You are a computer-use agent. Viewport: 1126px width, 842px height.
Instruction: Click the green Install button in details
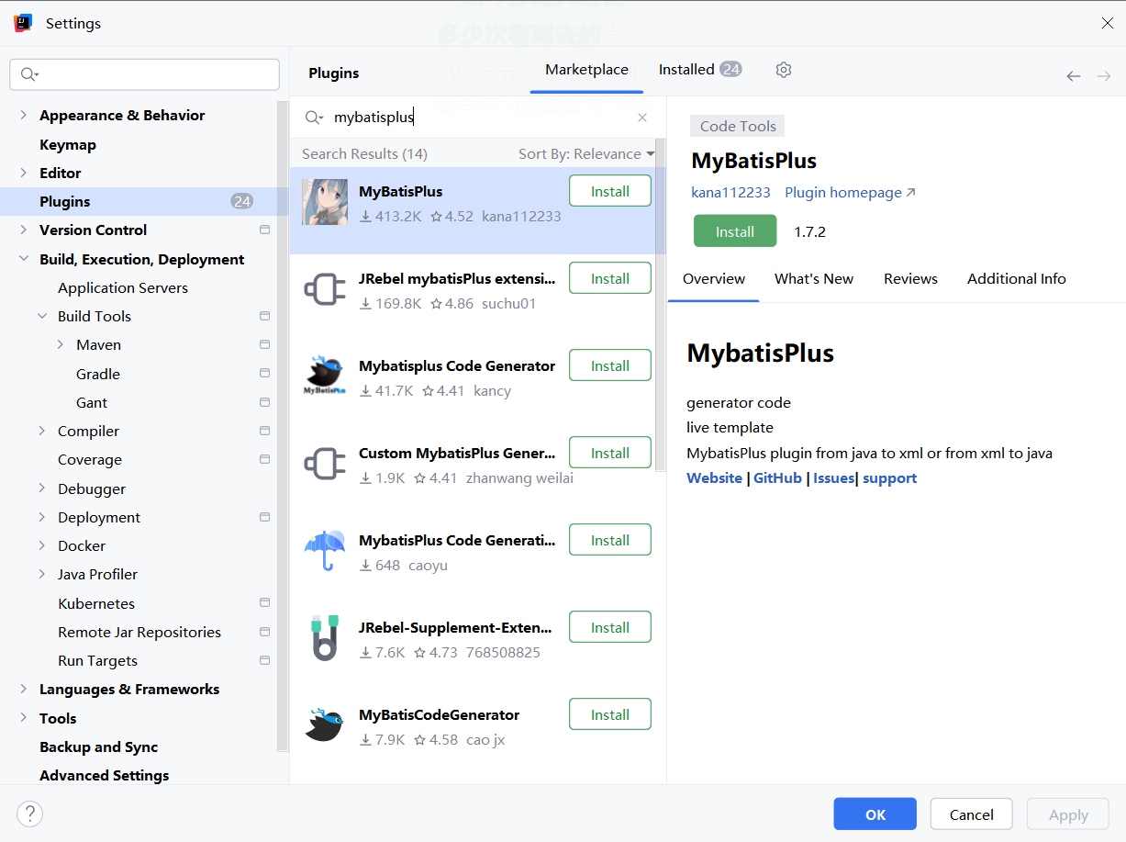pos(735,231)
